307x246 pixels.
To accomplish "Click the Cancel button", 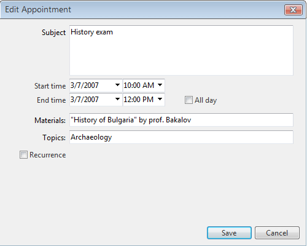I will click(x=277, y=232).
